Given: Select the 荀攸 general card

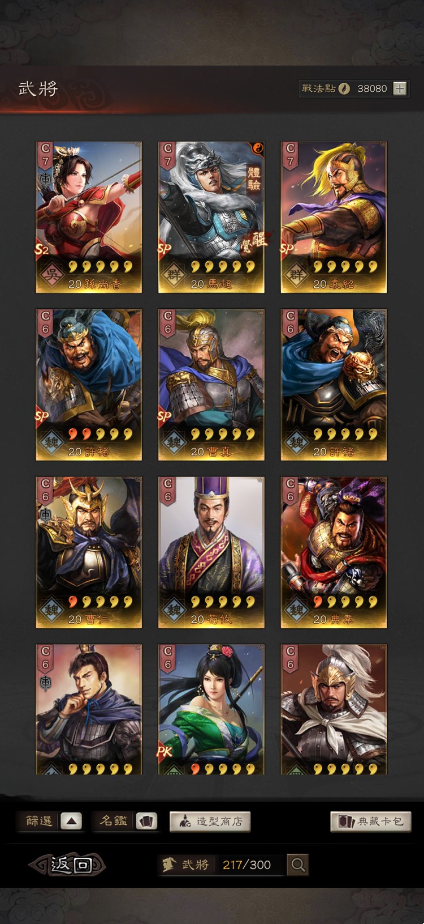Looking at the screenshot, I should [x=211, y=552].
